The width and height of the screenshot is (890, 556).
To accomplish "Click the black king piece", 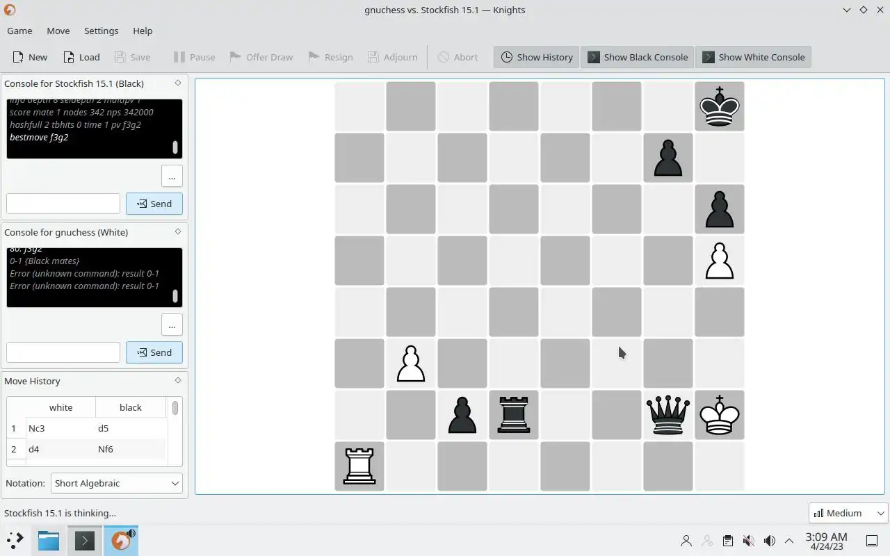I will [x=720, y=106].
